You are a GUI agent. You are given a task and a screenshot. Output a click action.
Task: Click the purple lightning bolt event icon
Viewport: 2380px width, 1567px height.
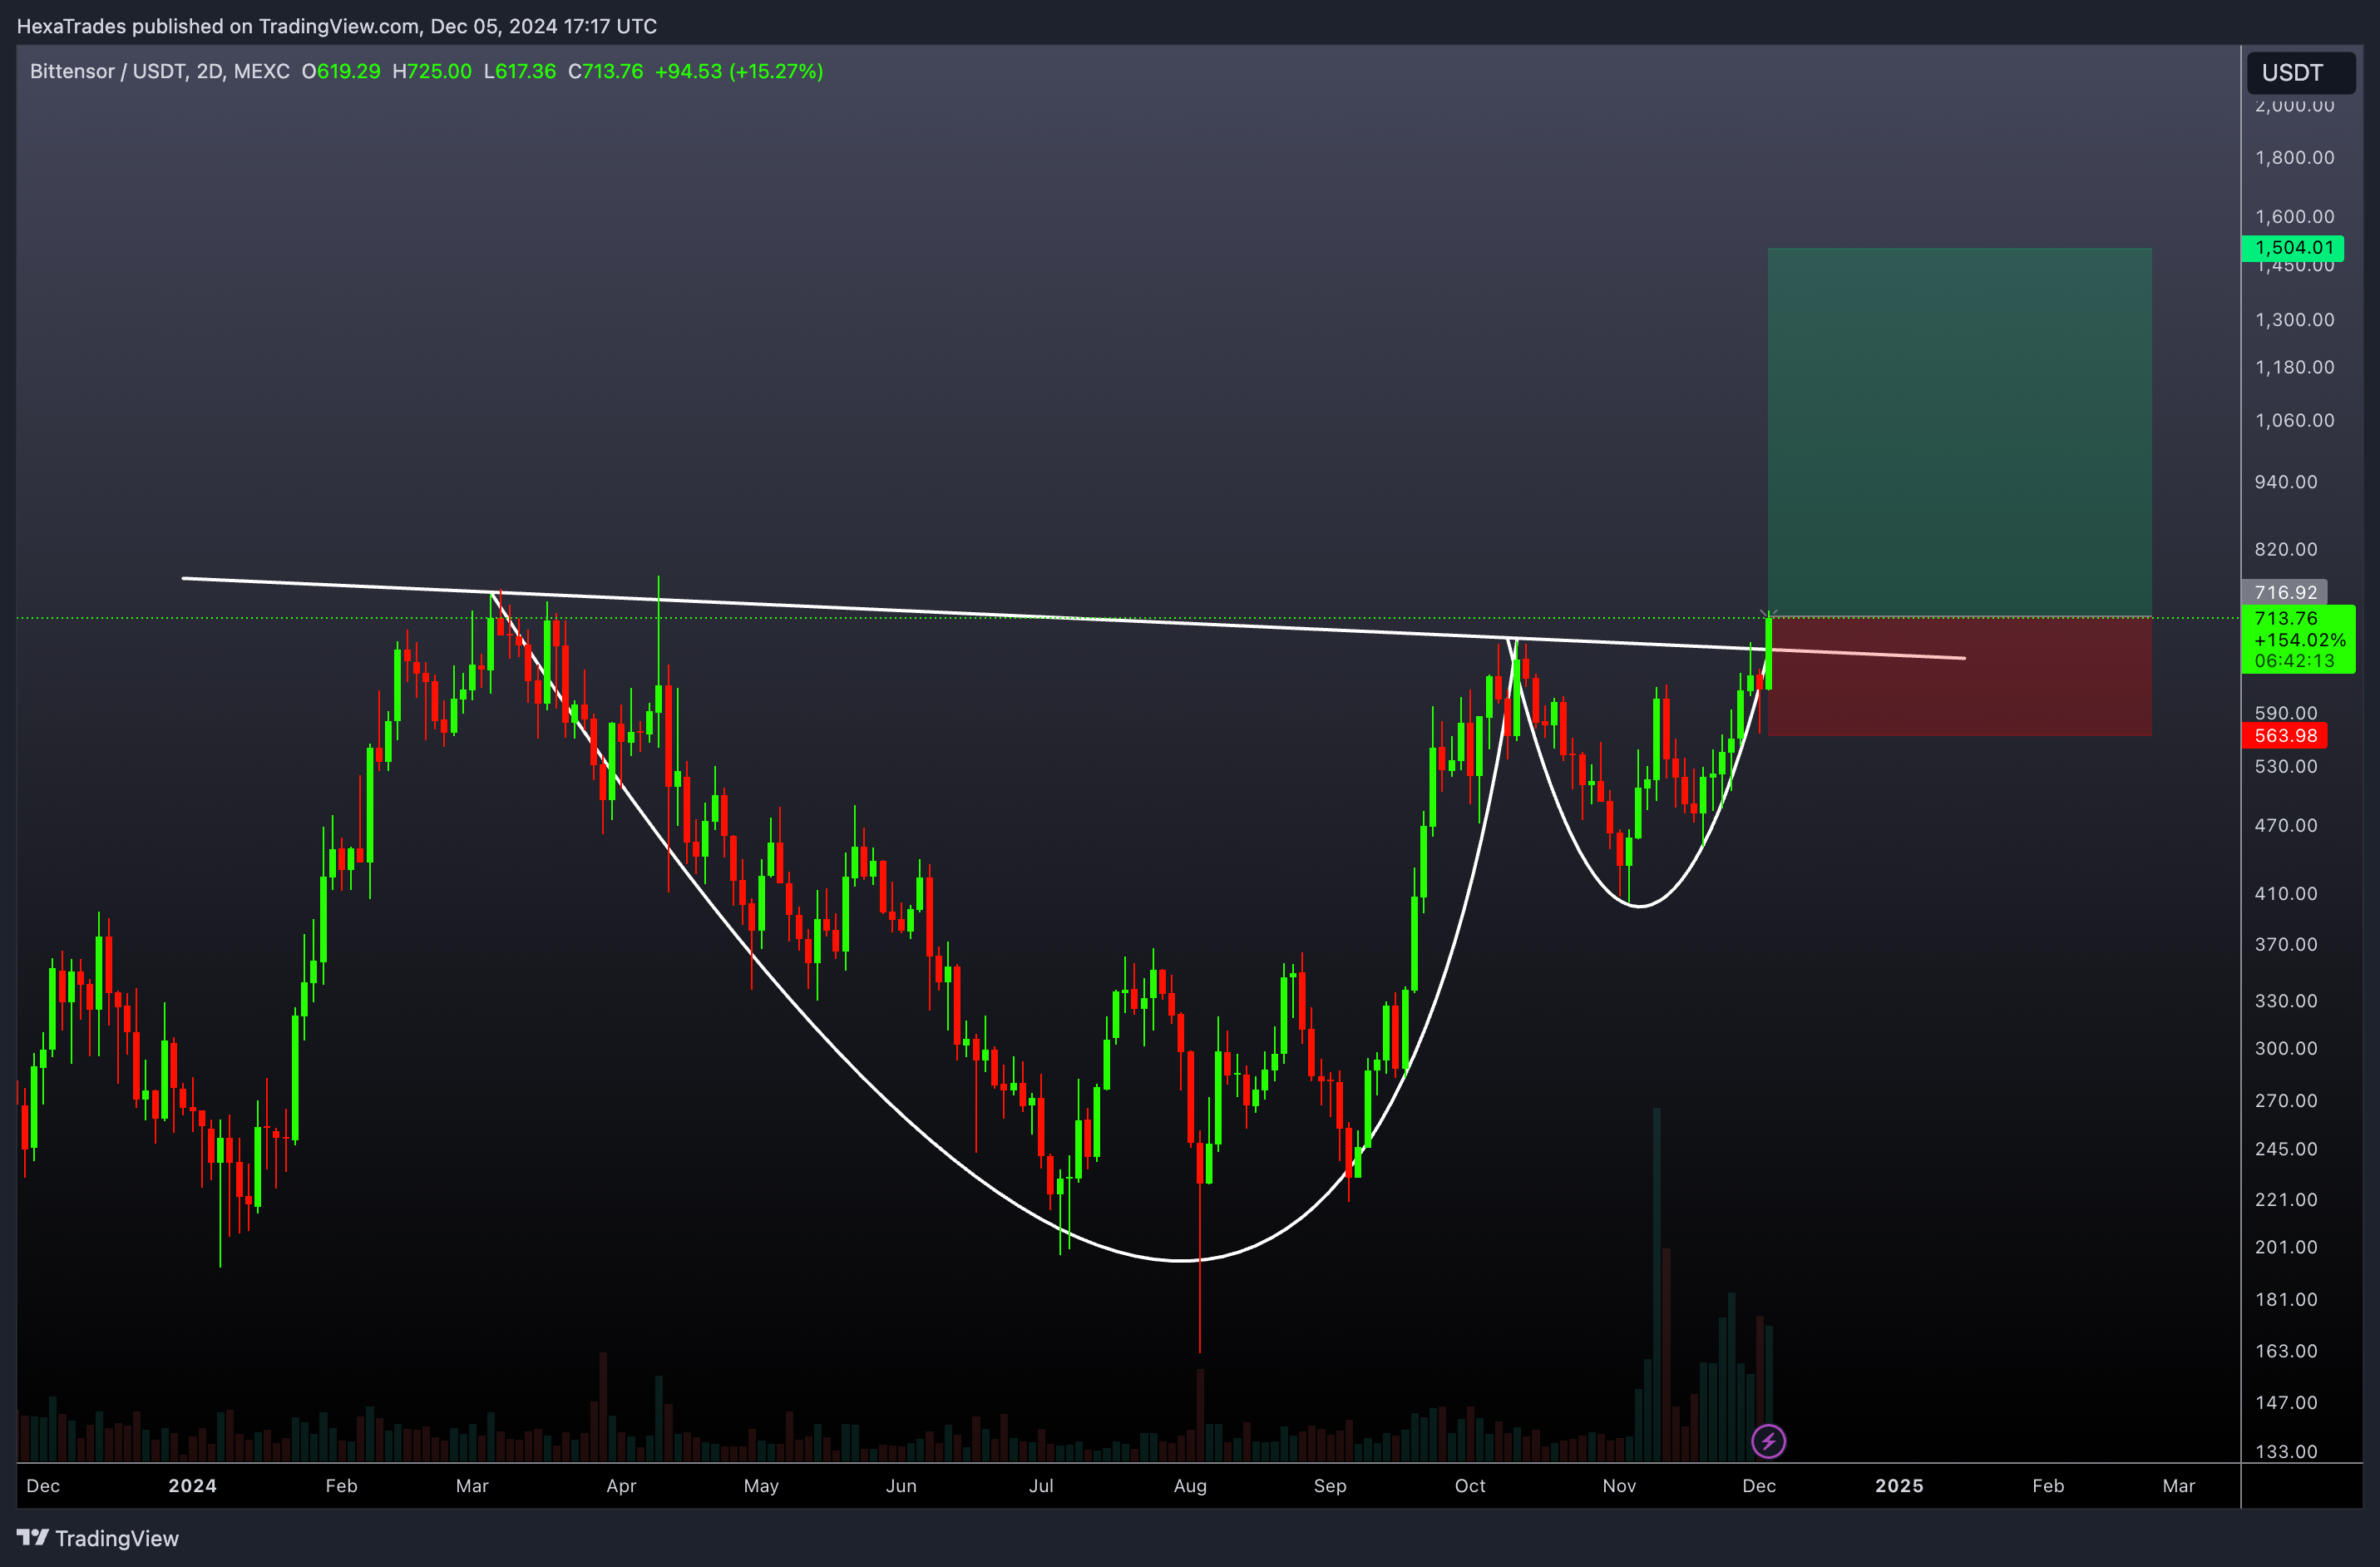[1768, 1441]
